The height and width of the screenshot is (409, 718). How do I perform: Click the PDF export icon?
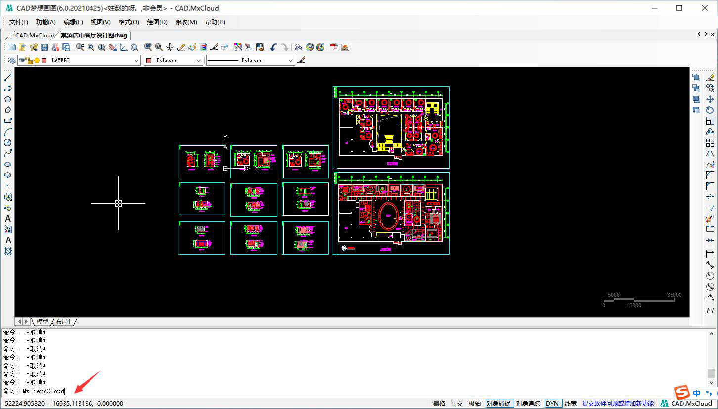pyautogui.click(x=334, y=47)
